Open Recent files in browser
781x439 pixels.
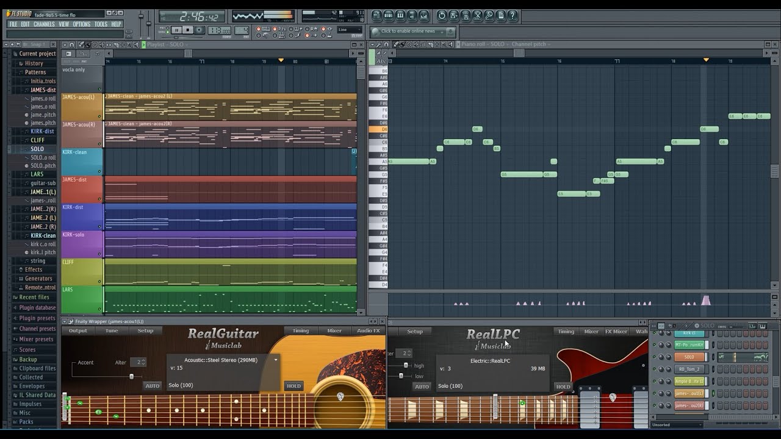click(x=34, y=298)
